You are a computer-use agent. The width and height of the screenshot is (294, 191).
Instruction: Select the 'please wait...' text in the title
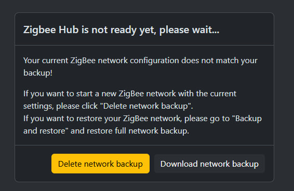click(189, 30)
